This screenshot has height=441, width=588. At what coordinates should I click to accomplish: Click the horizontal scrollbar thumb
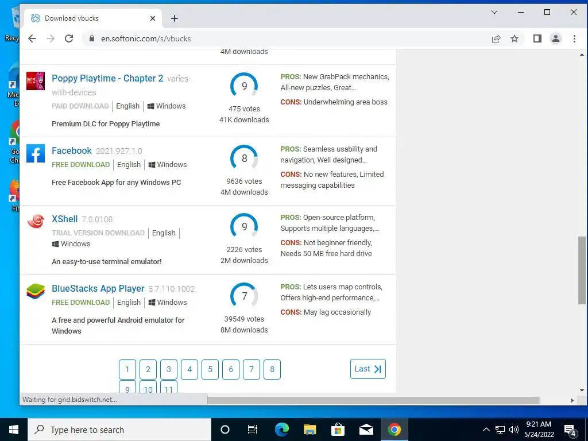coord(373,400)
